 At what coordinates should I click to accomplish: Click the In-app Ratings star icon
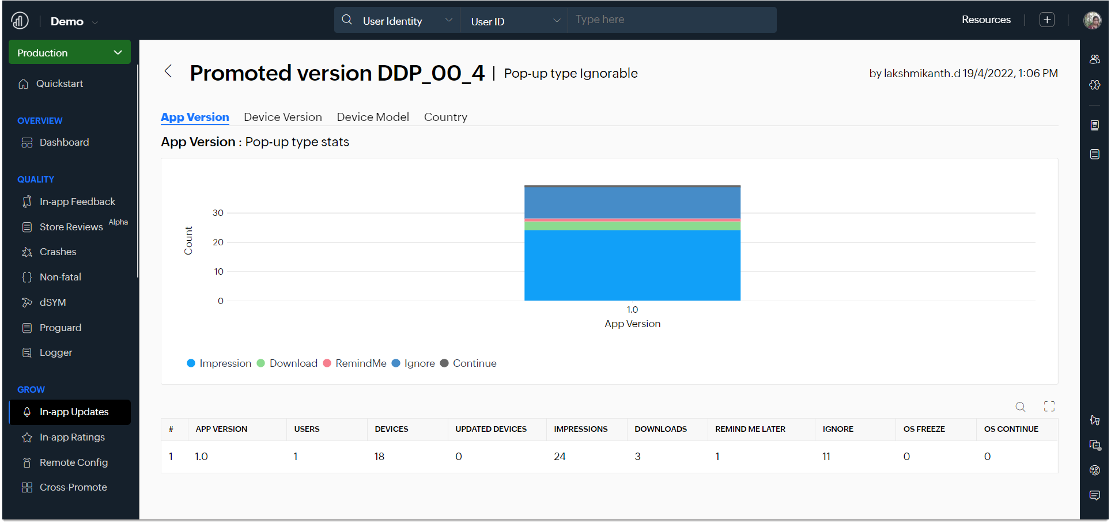(x=27, y=438)
